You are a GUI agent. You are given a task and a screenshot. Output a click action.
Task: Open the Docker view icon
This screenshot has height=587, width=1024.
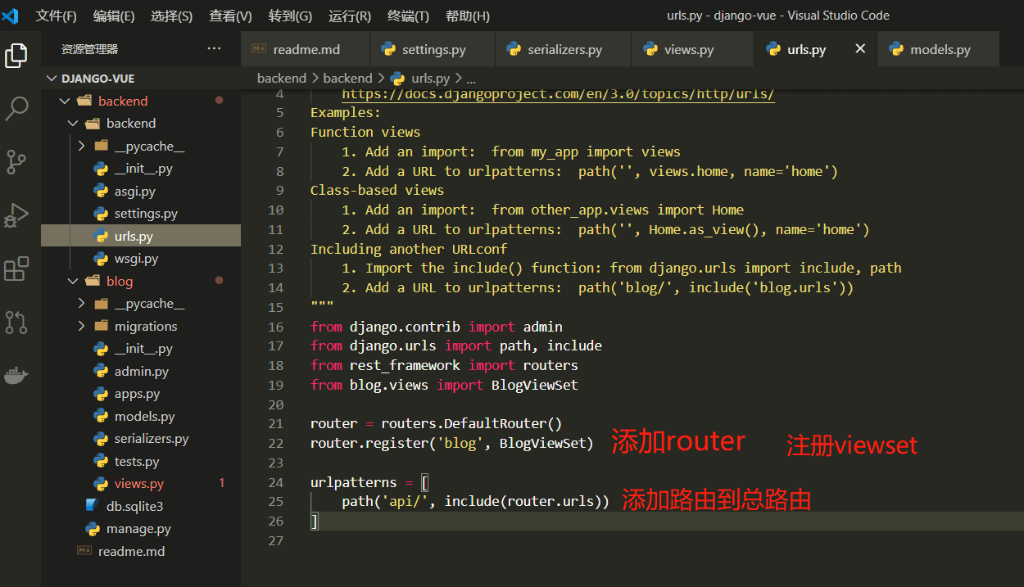(17, 376)
